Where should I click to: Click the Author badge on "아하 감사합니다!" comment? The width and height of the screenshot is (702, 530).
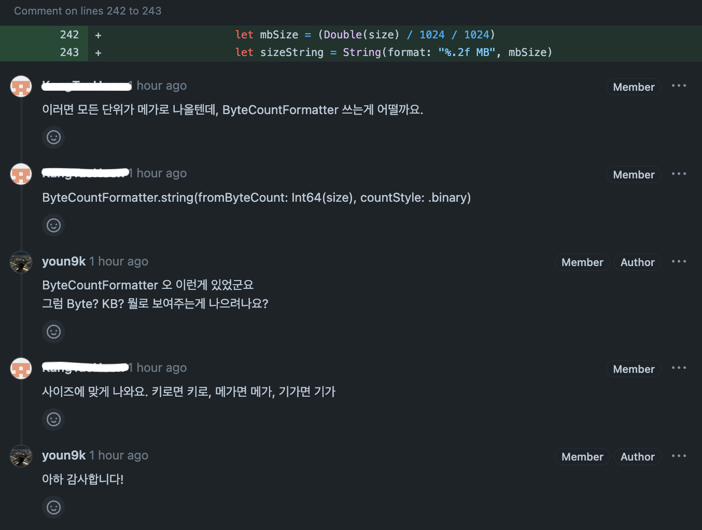coord(637,457)
